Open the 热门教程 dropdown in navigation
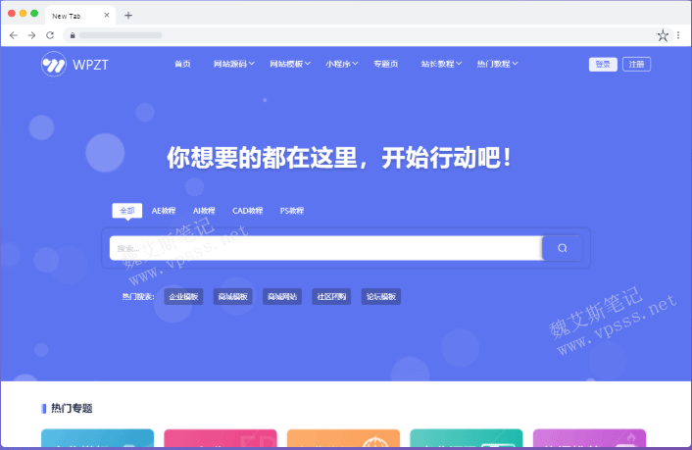The width and height of the screenshot is (692, 450). coord(497,64)
